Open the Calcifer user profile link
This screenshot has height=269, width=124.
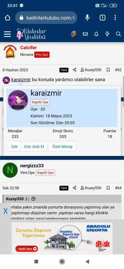coord(28,48)
